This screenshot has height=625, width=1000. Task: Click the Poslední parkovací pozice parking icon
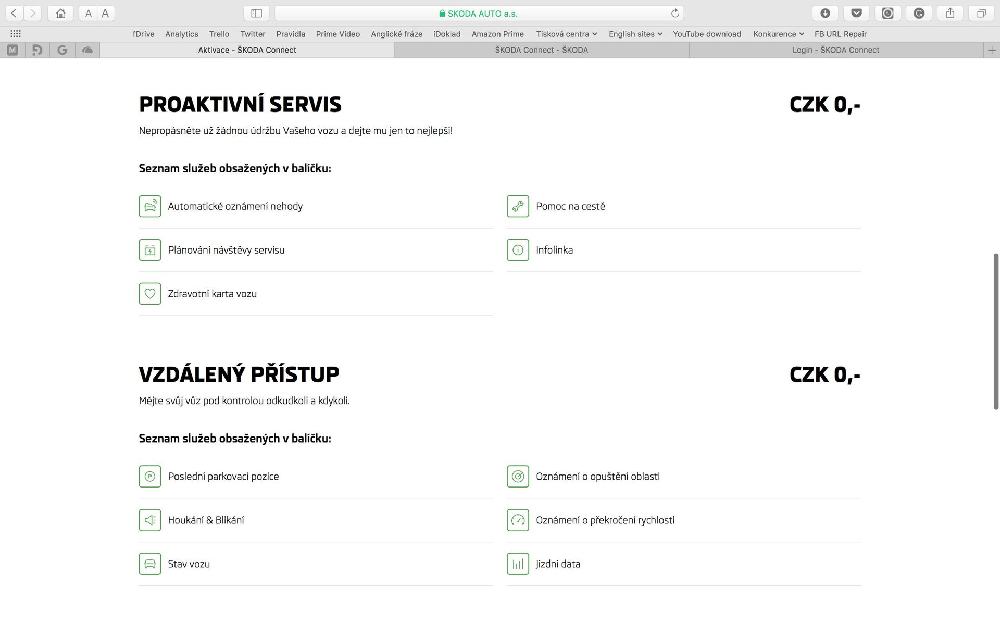(150, 477)
